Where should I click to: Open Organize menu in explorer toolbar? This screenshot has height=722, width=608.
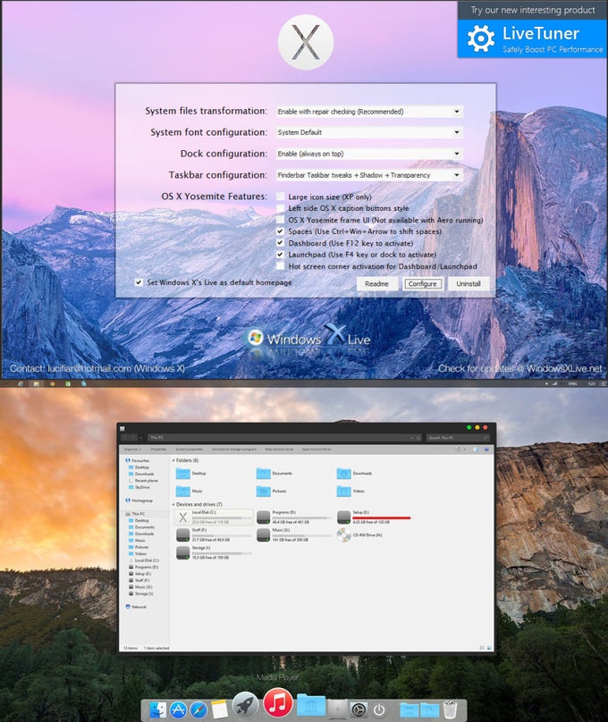132,449
